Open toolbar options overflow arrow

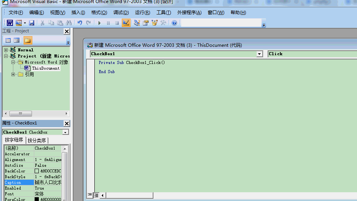[x=264, y=25]
